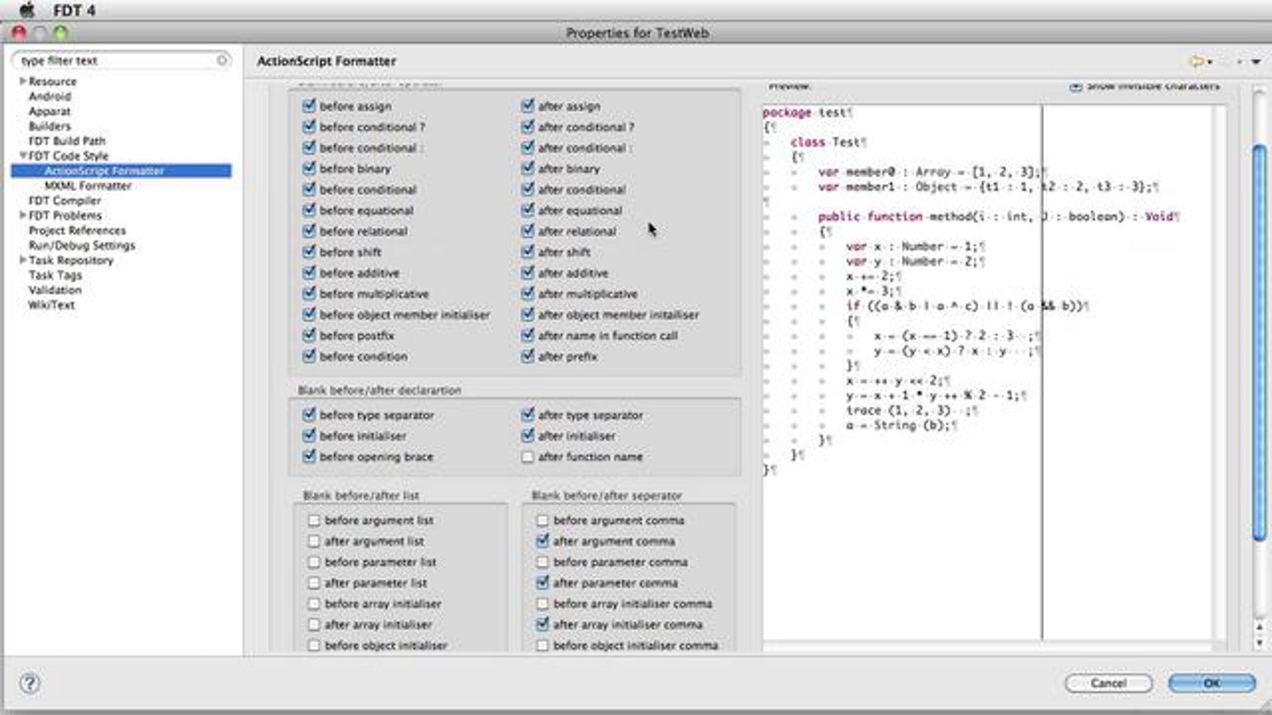Click the back navigation arrow icon
Image resolution: width=1272 pixels, height=715 pixels.
1197,61
